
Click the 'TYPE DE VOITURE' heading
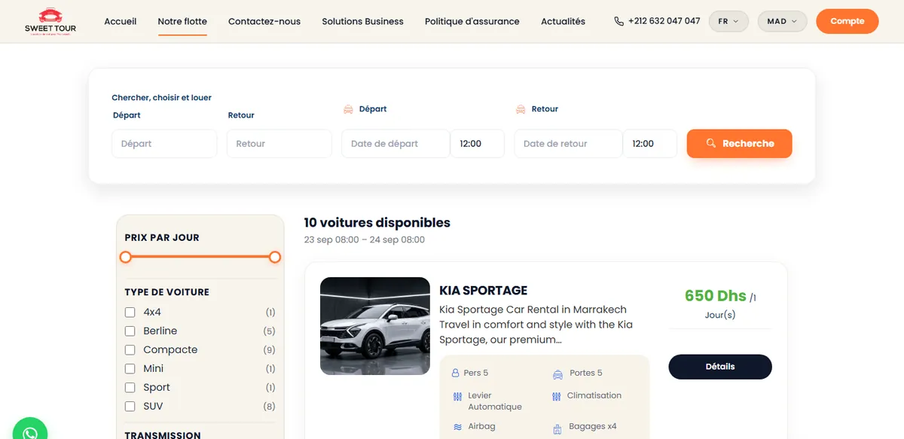point(167,292)
